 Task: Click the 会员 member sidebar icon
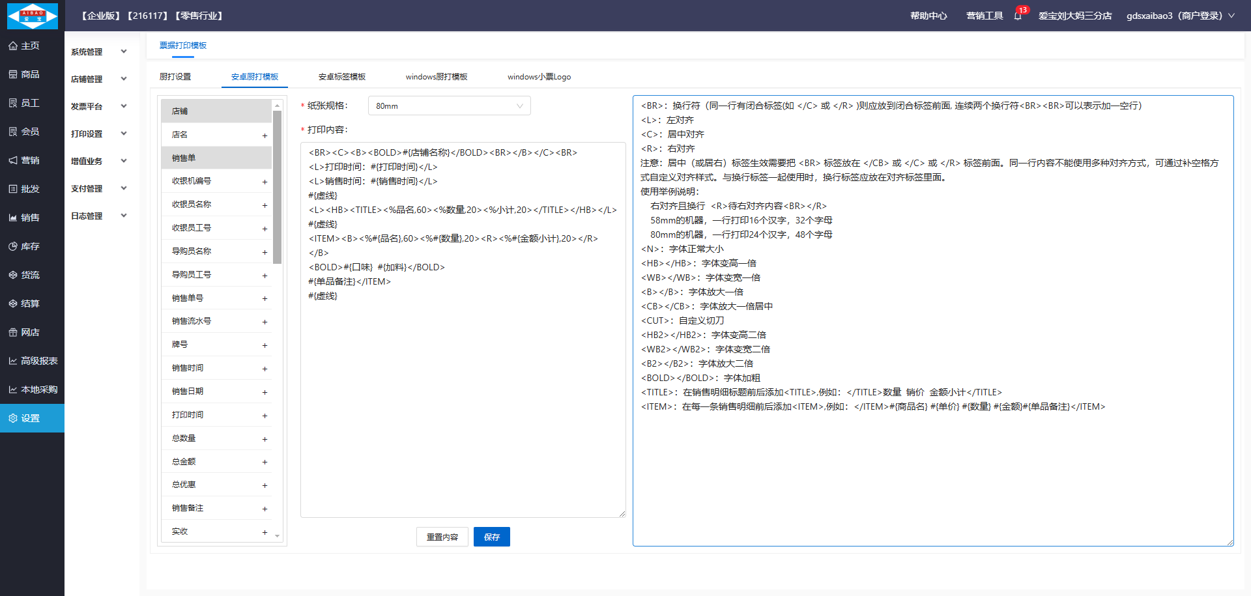coord(13,132)
